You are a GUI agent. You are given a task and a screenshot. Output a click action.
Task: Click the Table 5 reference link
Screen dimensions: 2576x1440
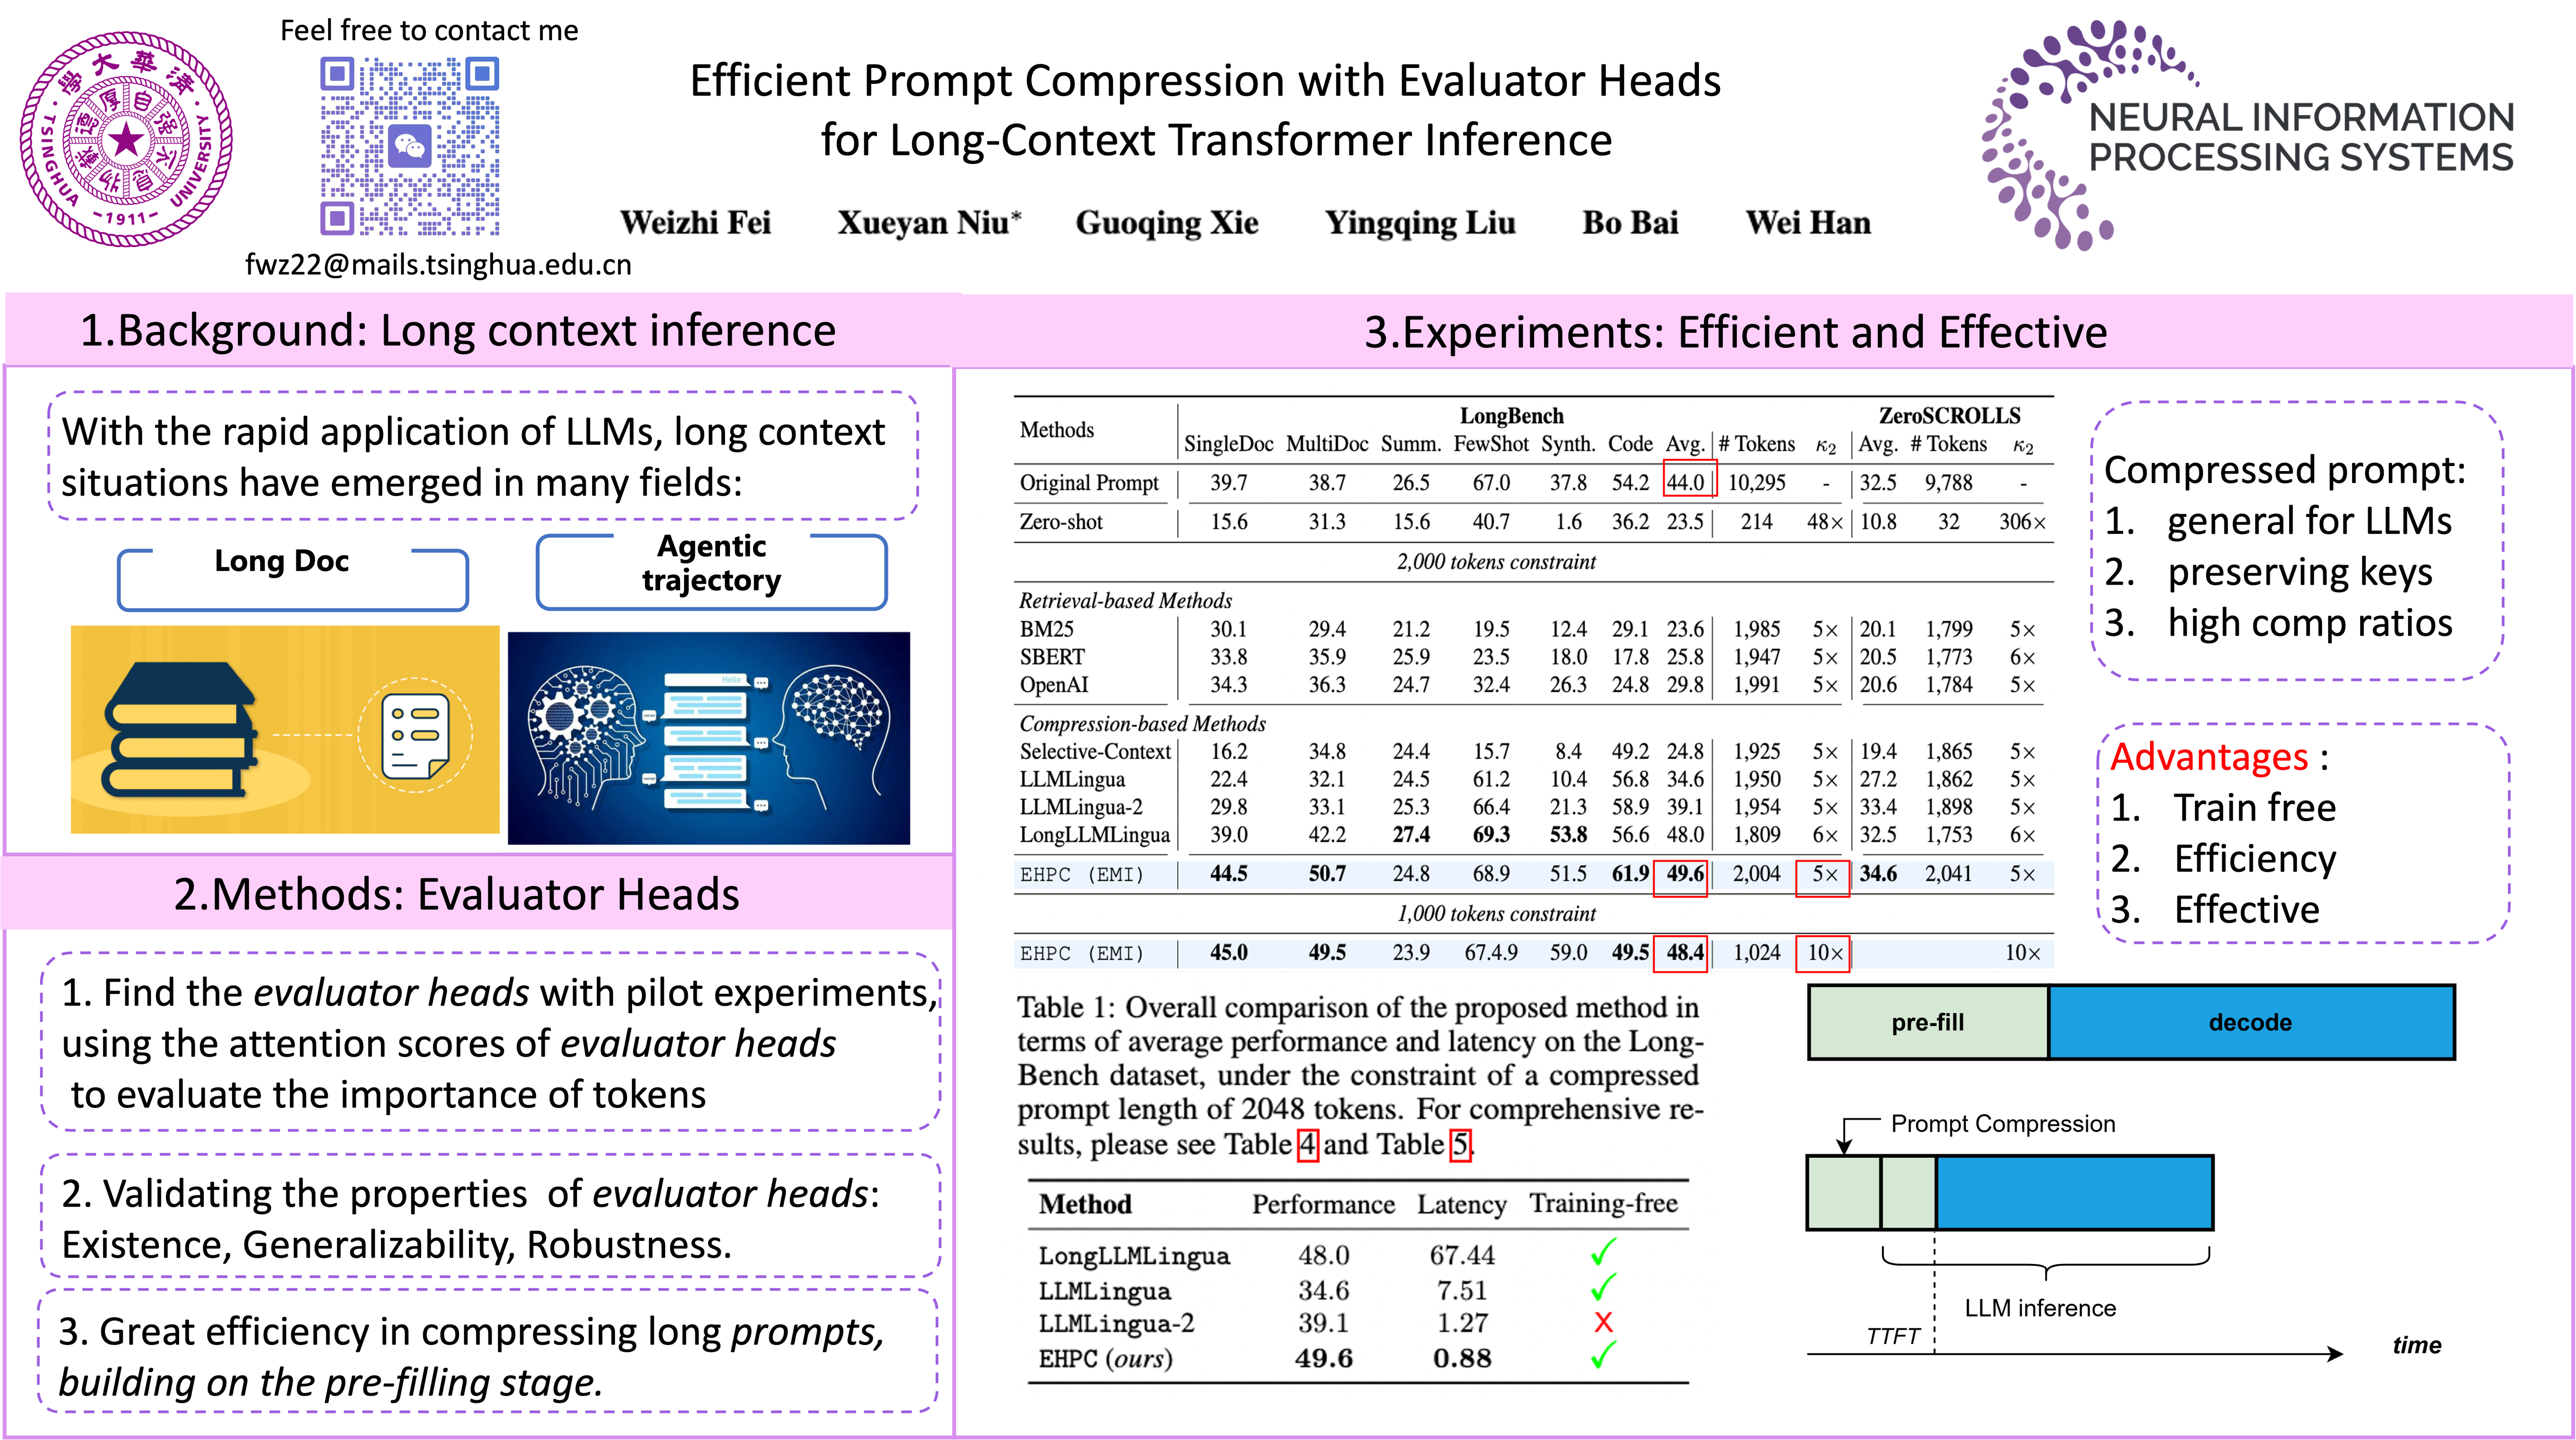tap(1460, 1144)
